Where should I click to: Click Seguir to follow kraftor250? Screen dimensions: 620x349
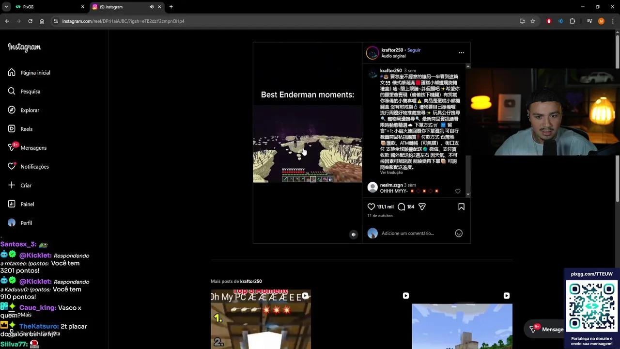click(414, 50)
